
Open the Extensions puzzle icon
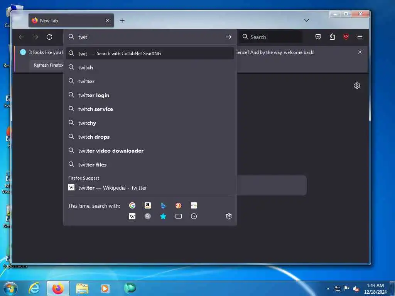point(332,37)
